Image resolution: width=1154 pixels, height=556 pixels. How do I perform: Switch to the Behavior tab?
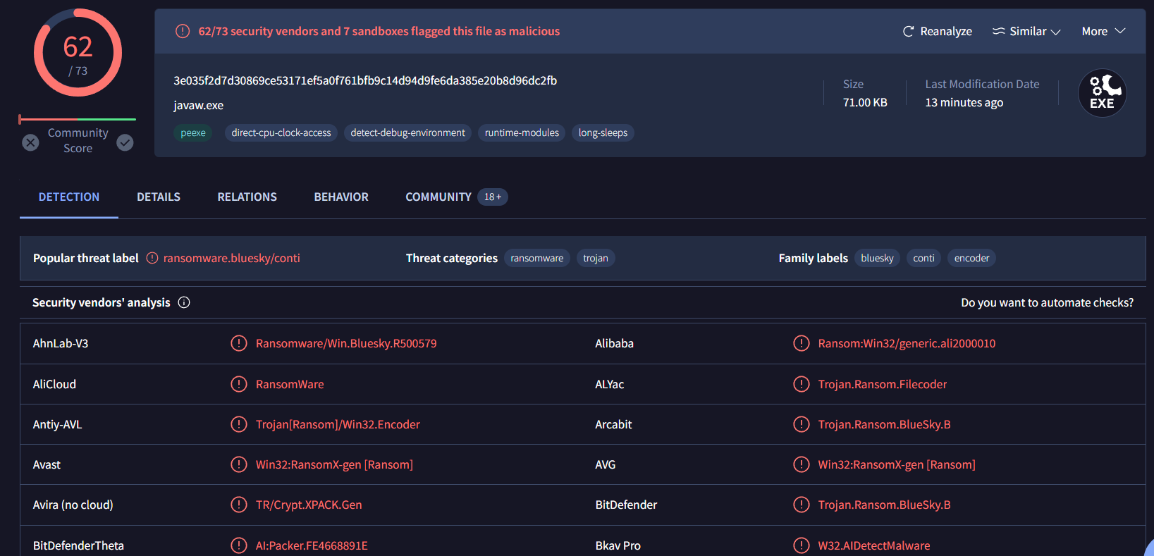point(341,197)
